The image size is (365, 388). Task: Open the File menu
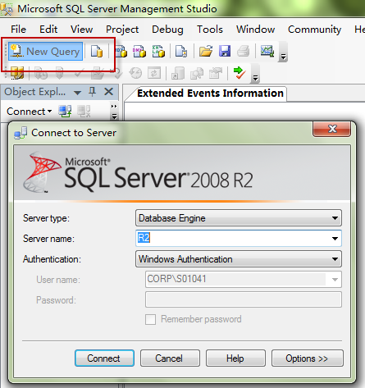click(18, 30)
